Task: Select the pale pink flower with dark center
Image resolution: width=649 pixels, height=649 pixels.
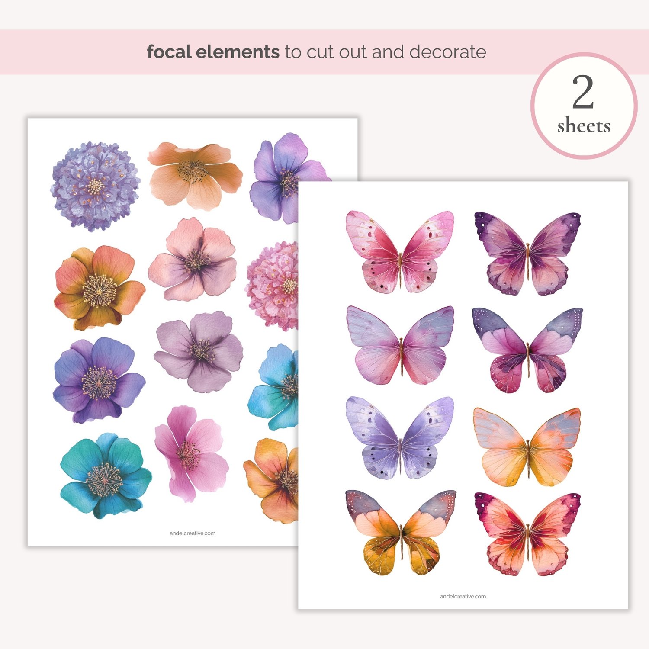Action: point(193,260)
